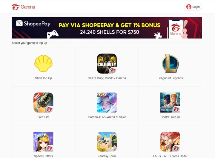The width and height of the screenshot is (215, 158).
Task: Click the Login button
Action: [193, 7]
